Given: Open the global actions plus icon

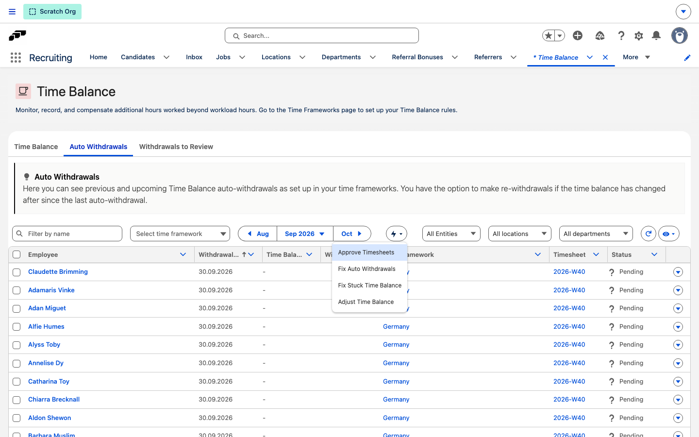Looking at the screenshot, I should pos(578,35).
